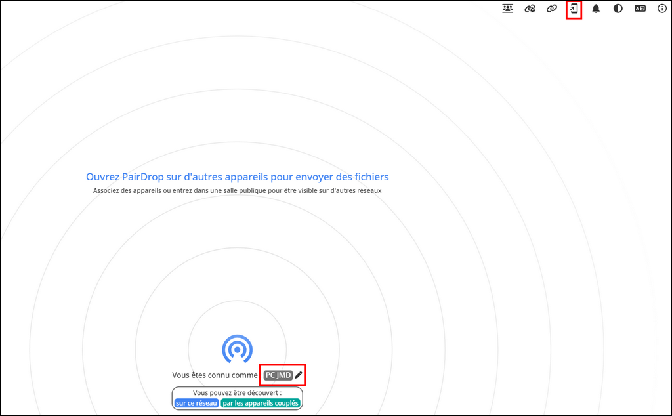Viewport: 672px width, 416px height.
Task: Click the word "fichiers" ending the heading
Action: point(370,177)
